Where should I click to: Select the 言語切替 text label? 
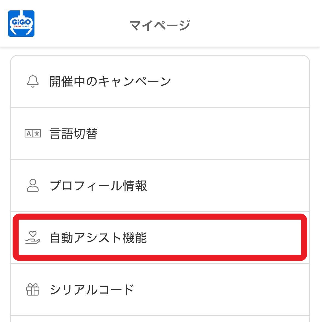click(73, 134)
